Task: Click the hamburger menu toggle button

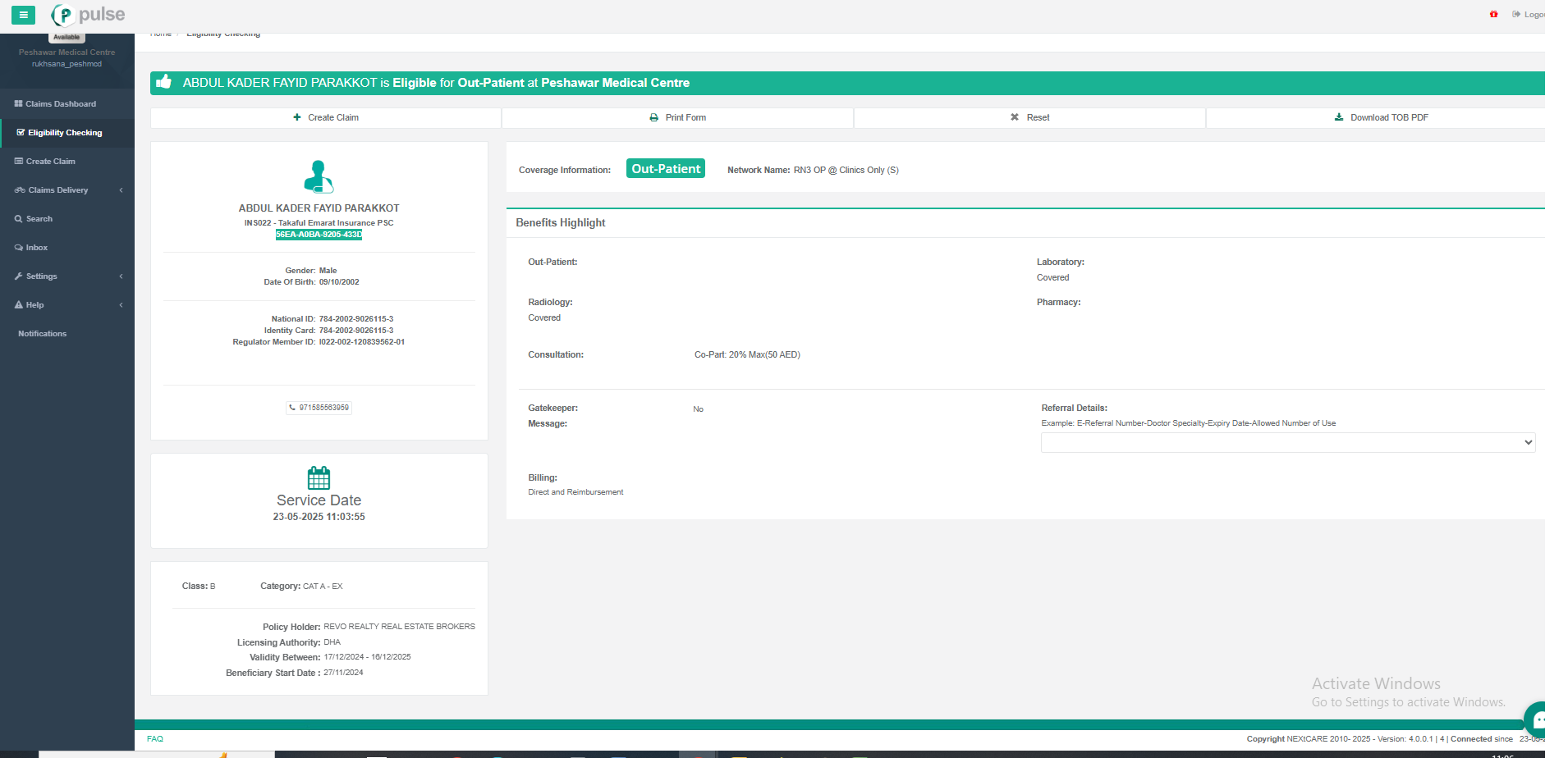Action: [x=23, y=15]
